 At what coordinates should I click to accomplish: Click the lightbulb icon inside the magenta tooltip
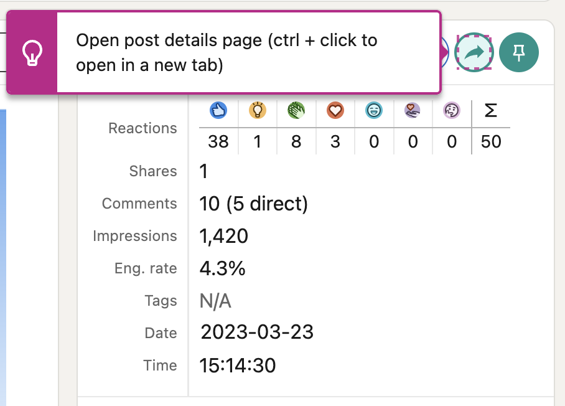coord(32,52)
